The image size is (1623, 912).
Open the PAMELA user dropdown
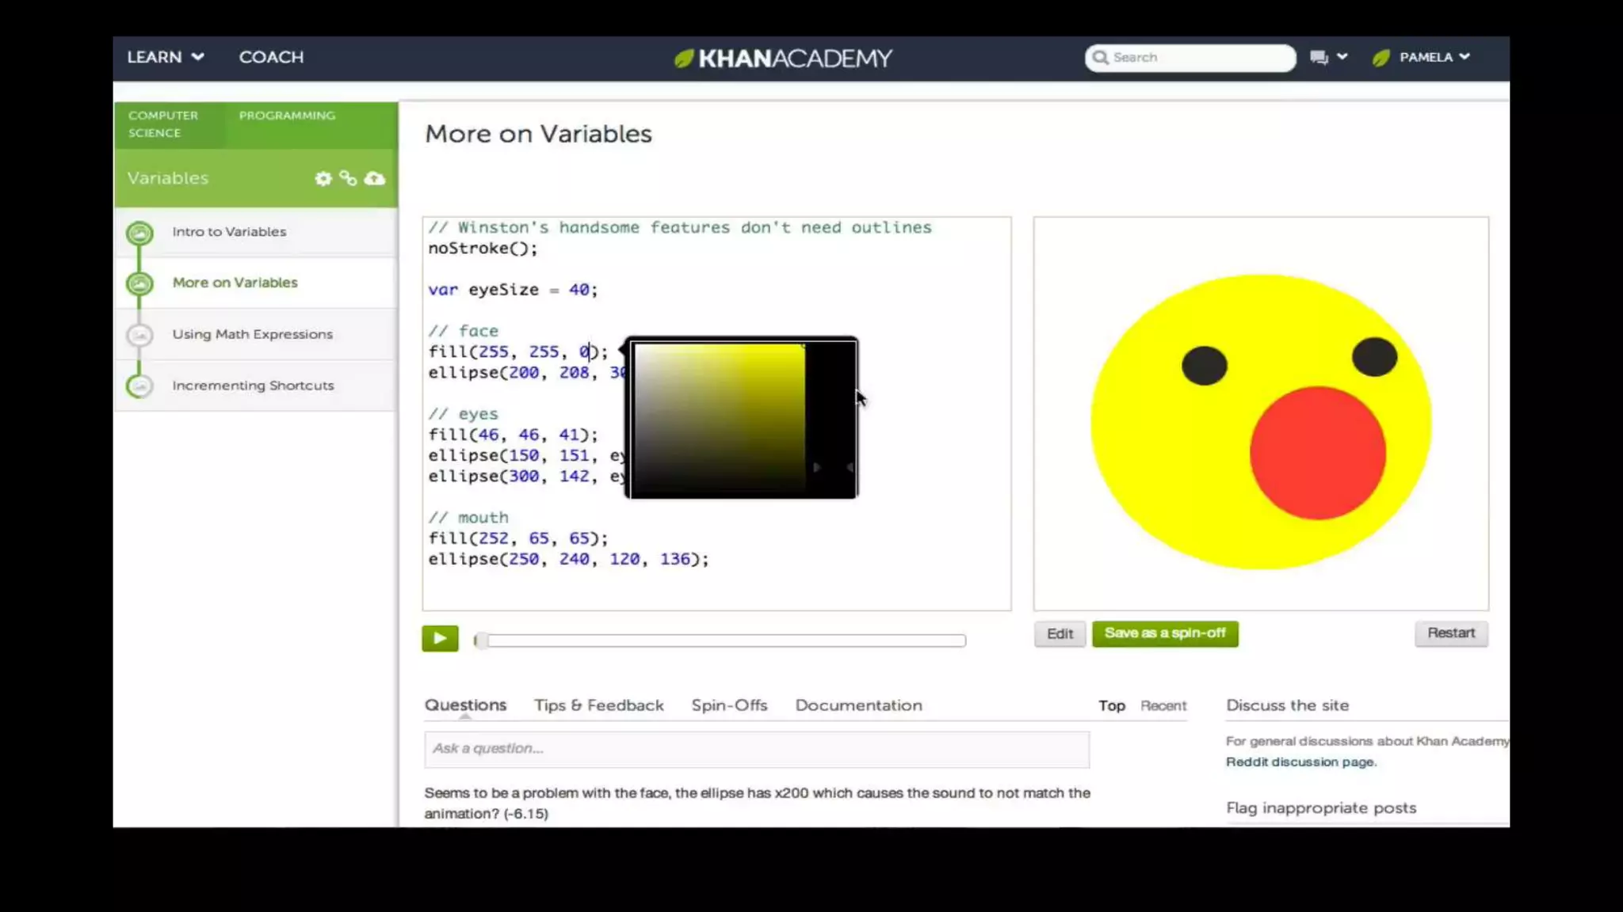(1434, 57)
